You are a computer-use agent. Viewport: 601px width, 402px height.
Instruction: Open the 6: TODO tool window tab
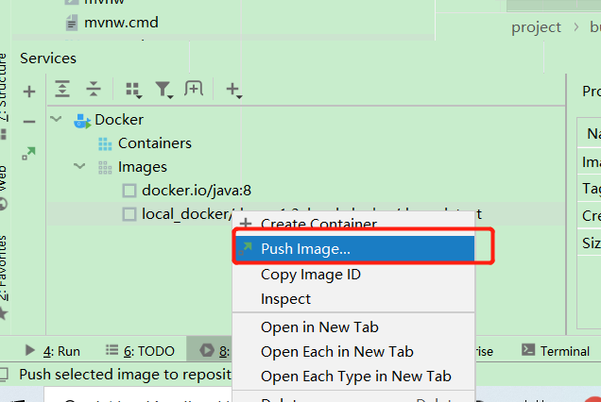tap(140, 351)
